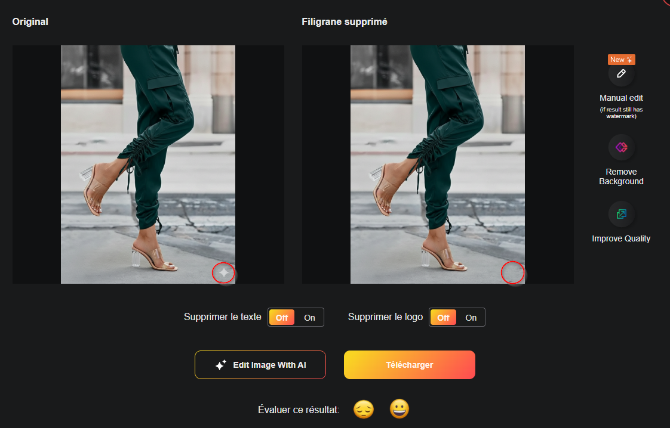Click the sparkles icon inside Edit Image With AI
Image resolution: width=670 pixels, height=428 pixels.
point(219,364)
